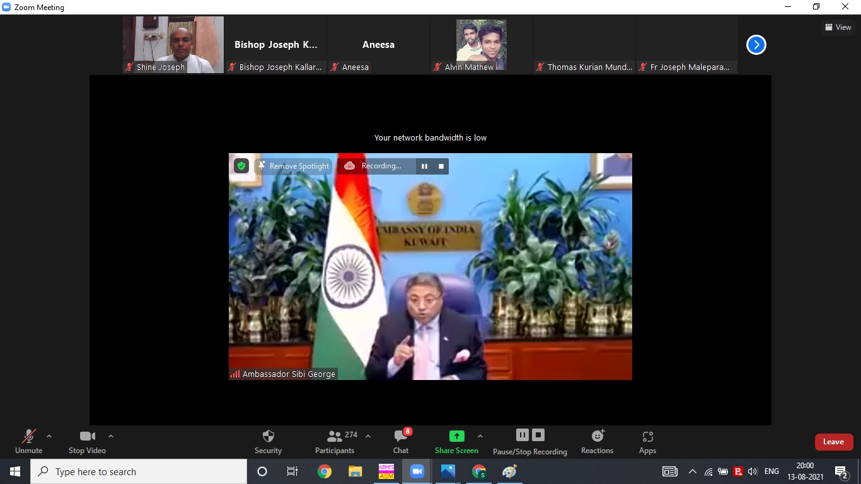
Task: Click Remove Spotlight on the video
Action: pos(294,166)
